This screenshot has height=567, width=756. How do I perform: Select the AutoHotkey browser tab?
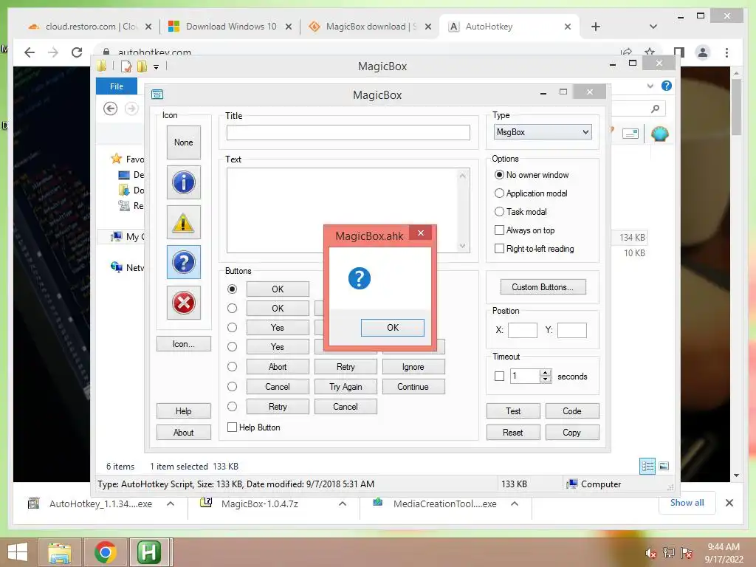coord(509,27)
